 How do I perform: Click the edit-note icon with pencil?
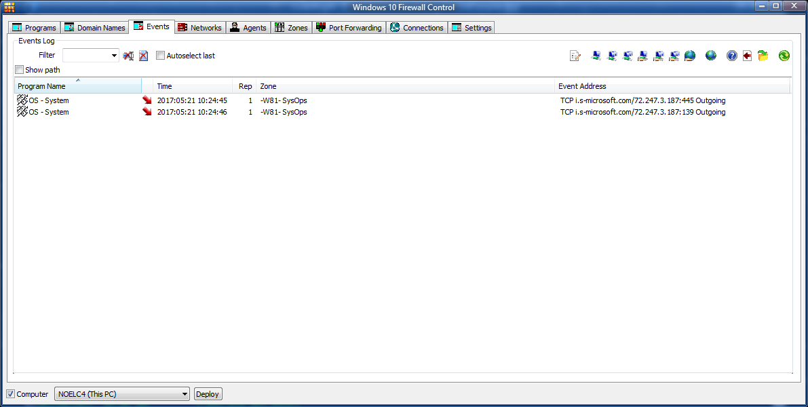pyautogui.click(x=575, y=56)
